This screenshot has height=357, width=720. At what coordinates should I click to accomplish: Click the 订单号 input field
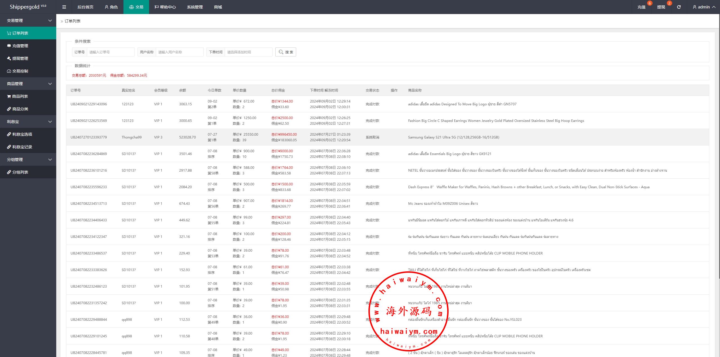pyautogui.click(x=111, y=52)
